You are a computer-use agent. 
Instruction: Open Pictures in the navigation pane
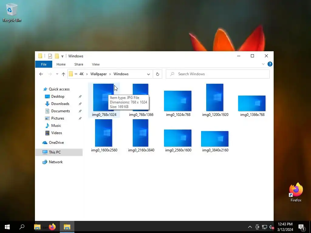(57, 118)
